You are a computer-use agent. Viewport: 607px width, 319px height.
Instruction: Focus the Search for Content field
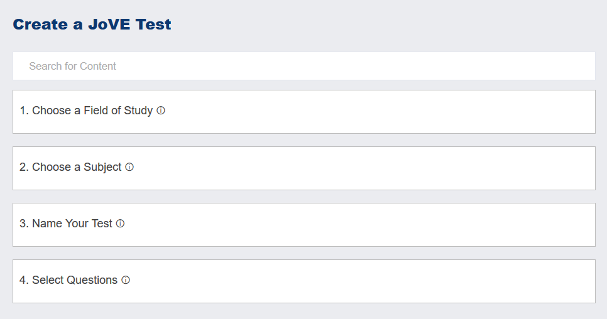pyautogui.click(x=303, y=66)
